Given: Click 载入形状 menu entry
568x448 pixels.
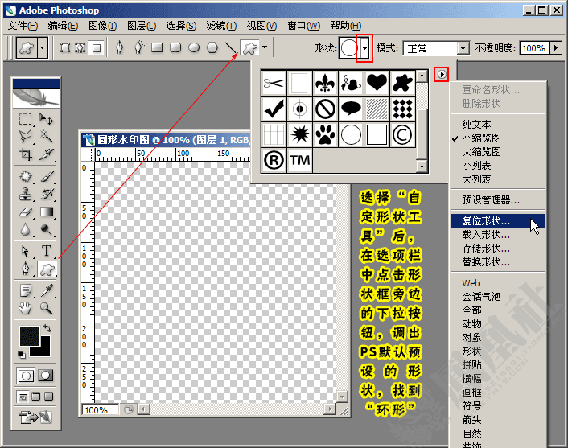Looking at the screenshot, I should [x=498, y=235].
